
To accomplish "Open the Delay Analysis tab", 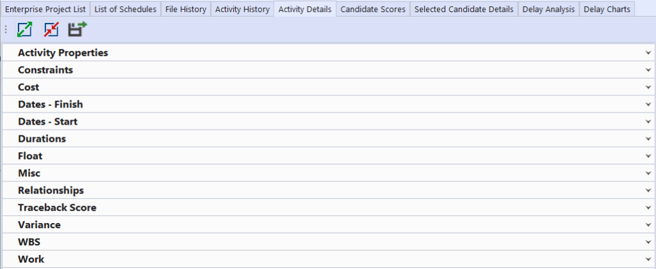I will pyautogui.click(x=548, y=10).
